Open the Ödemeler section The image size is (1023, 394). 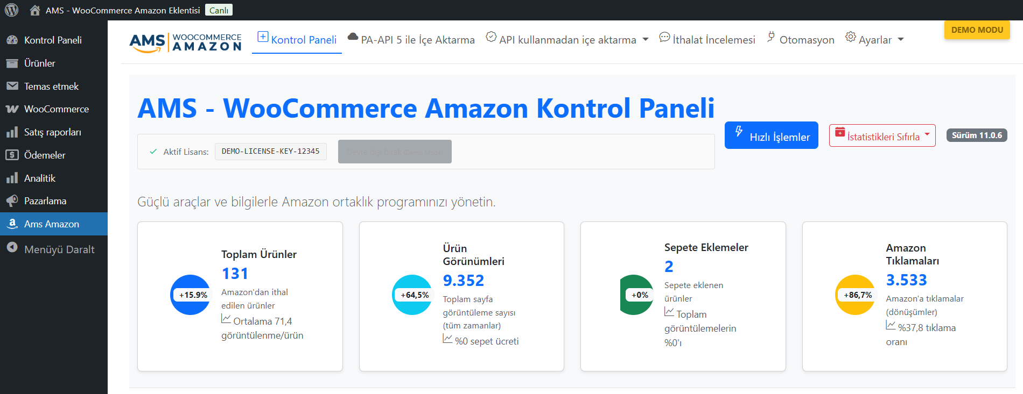pyautogui.click(x=44, y=155)
